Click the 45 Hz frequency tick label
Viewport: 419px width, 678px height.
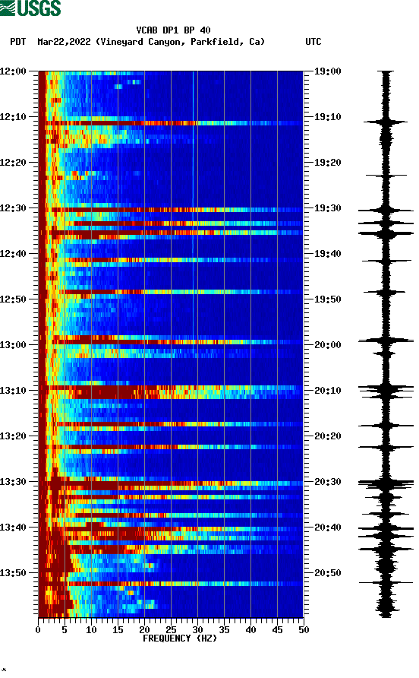277,630
